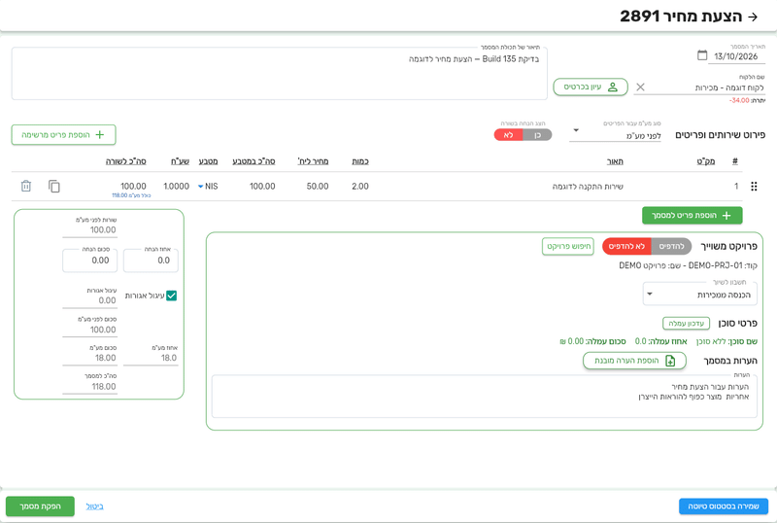Click שמירה בסטטוס טיוטה button

tap(723, 506)
